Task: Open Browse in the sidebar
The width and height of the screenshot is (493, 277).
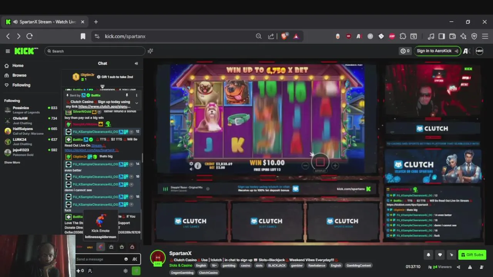Action: [x=19, y=75]
